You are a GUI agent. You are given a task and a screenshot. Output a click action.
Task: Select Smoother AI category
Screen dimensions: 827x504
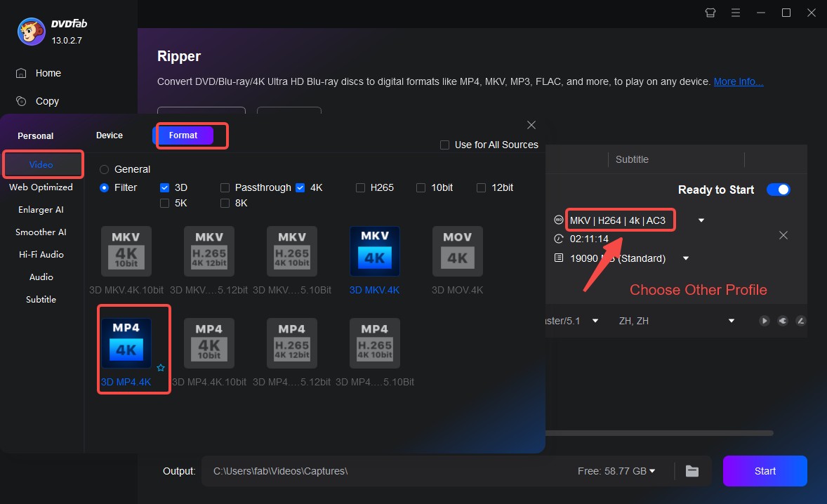click(x=41, y=232)
